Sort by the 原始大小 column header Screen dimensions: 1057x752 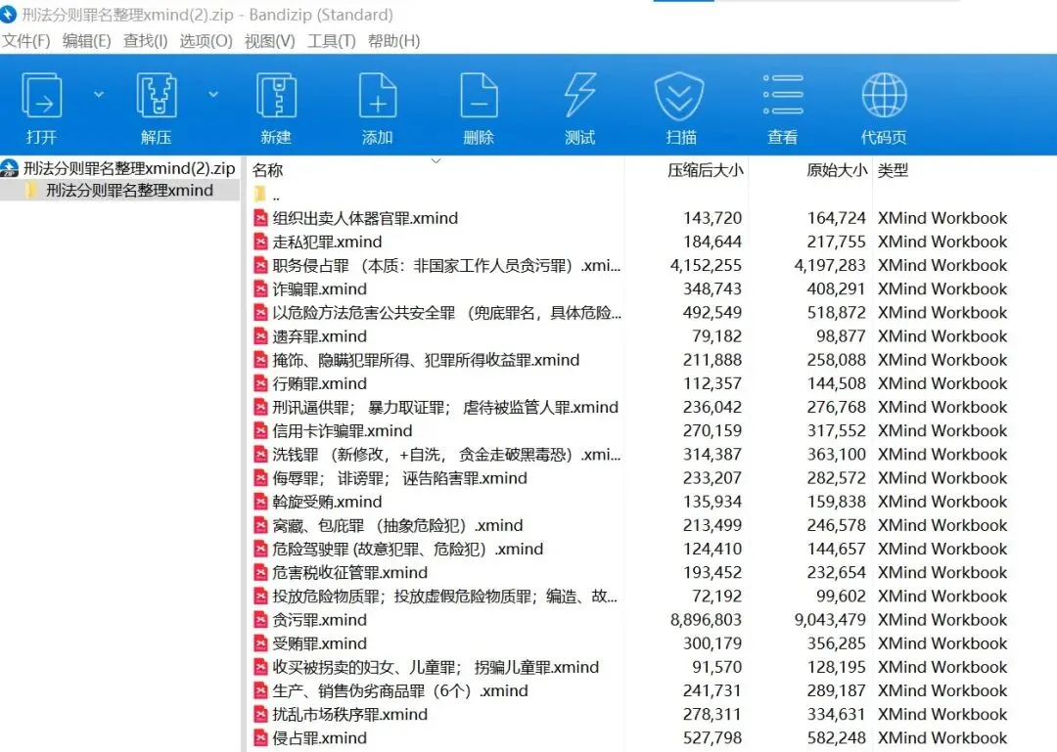tap(836, 170)
